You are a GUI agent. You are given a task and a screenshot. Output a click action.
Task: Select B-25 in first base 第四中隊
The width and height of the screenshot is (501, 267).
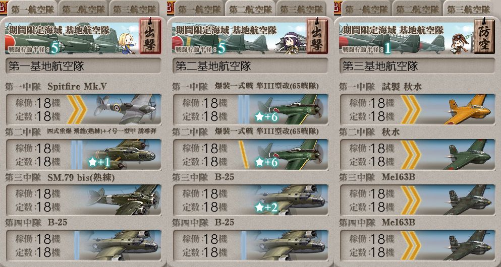pos(83,245)
